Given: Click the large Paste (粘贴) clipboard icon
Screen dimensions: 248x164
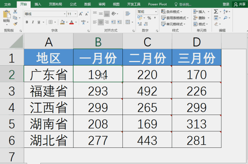Looking at the screenshot, I should coord(7,14).
